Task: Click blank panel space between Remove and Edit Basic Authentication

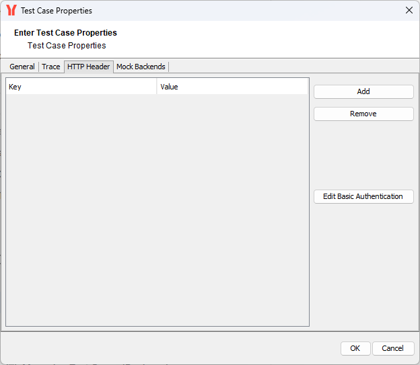Action: (x=363, y=155)
